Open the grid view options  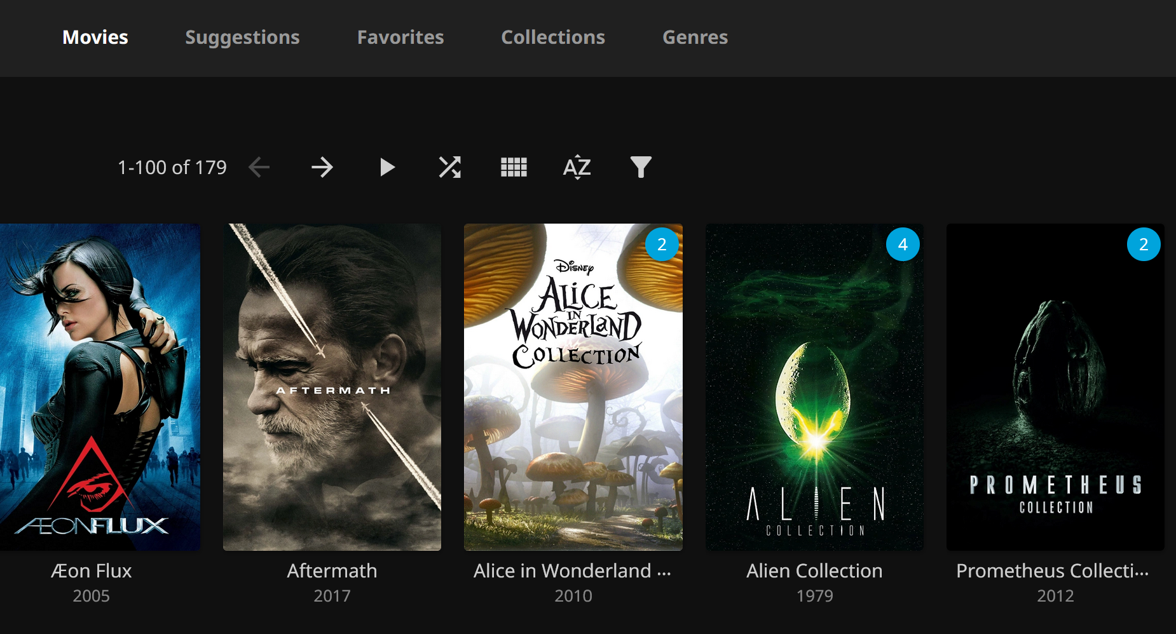point(514,168)
